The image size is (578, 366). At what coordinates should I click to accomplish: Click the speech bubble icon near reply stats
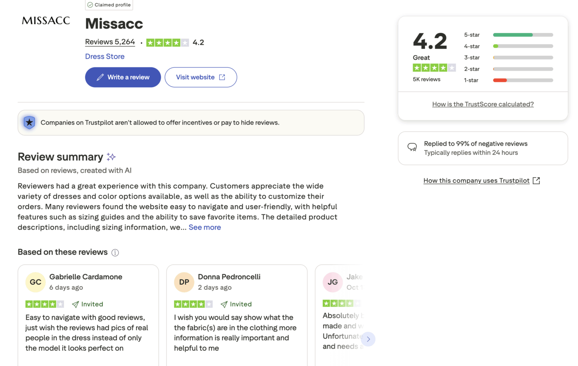pyautogui.click(x=412, y=147)
